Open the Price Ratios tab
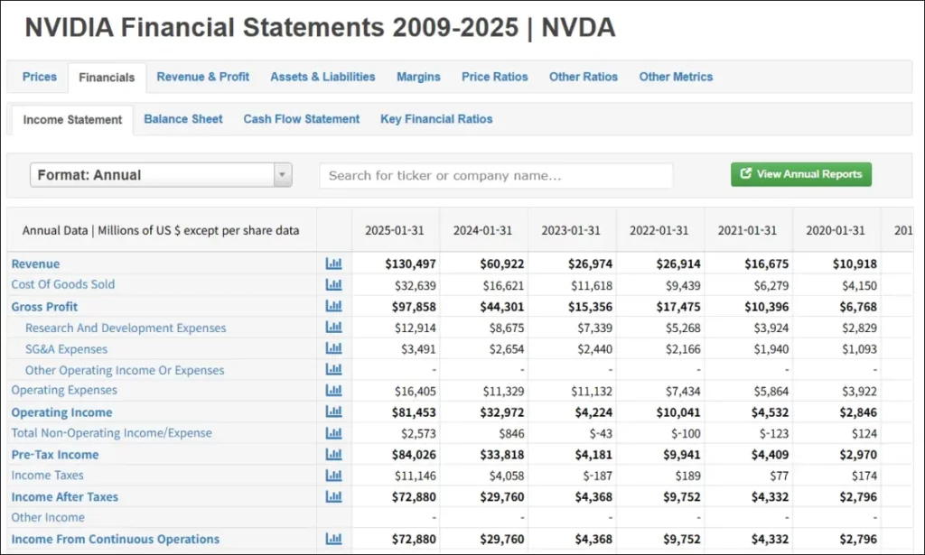 [495, 77]
